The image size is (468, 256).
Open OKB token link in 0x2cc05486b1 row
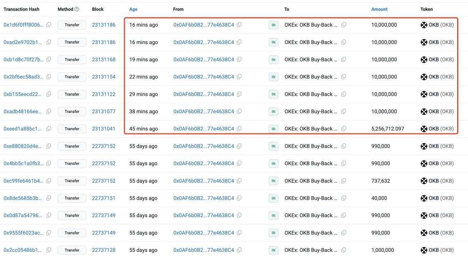tap(441, 250)
